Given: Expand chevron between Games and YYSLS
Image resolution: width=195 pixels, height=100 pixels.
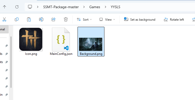Looking at the screenshot, I should (105, 7).
